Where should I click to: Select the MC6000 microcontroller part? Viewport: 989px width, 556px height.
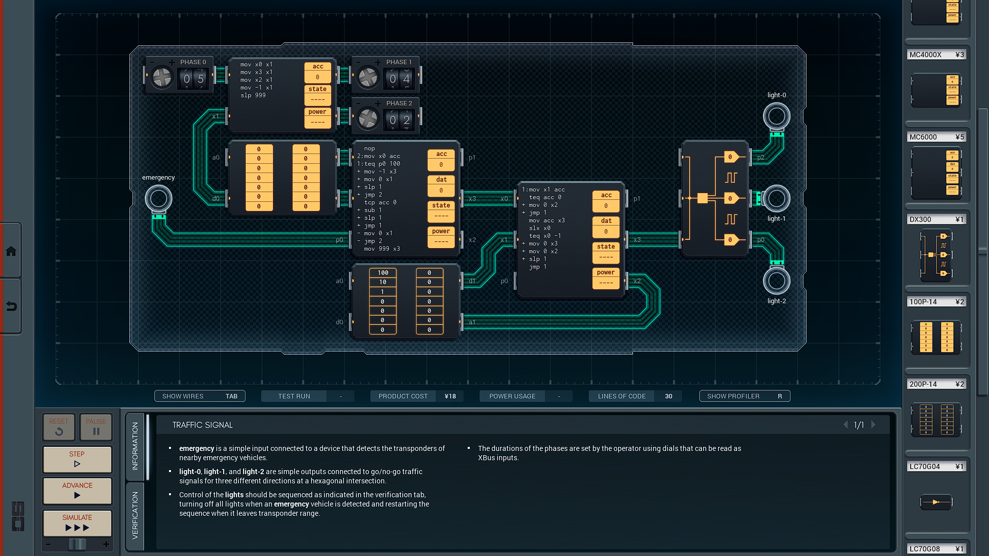point(936,173)
